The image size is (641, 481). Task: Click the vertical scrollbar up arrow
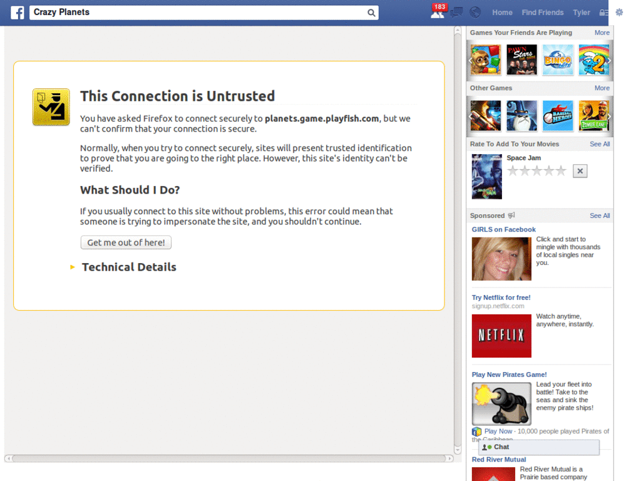(458, 31)
